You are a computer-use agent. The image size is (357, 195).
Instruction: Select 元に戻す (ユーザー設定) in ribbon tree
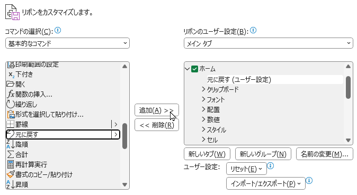coord(239,80)
